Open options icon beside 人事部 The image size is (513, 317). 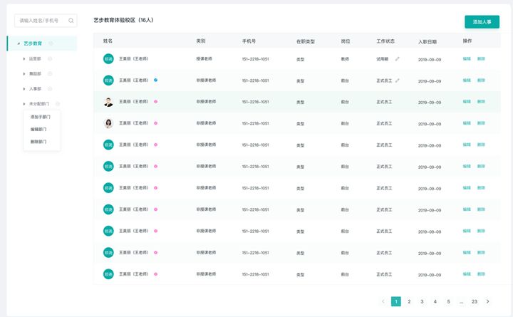tap(50, 88)
